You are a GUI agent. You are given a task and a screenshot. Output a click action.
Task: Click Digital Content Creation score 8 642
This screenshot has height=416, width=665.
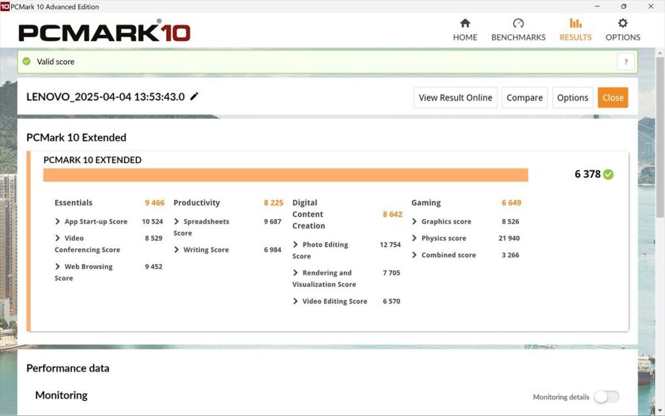[x=392, y=214]
